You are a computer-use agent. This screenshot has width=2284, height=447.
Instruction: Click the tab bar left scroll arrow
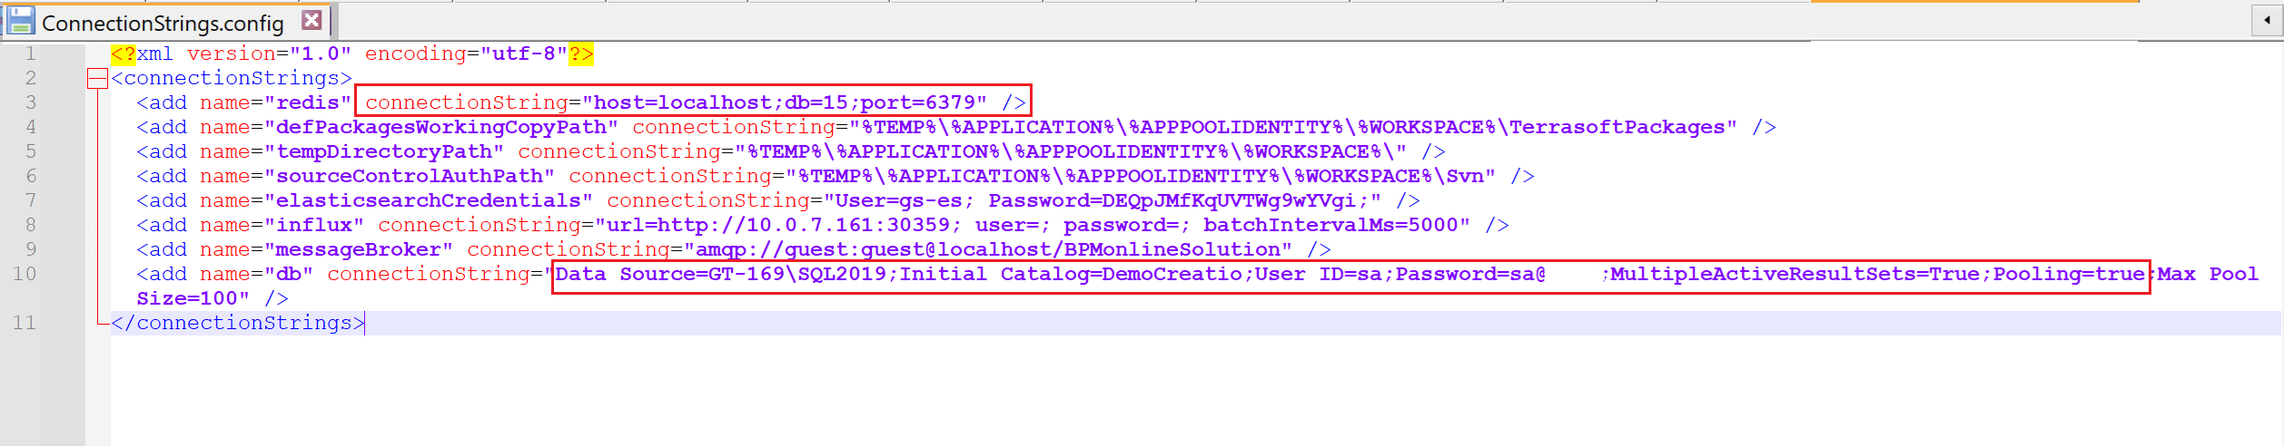[2266, 20]
